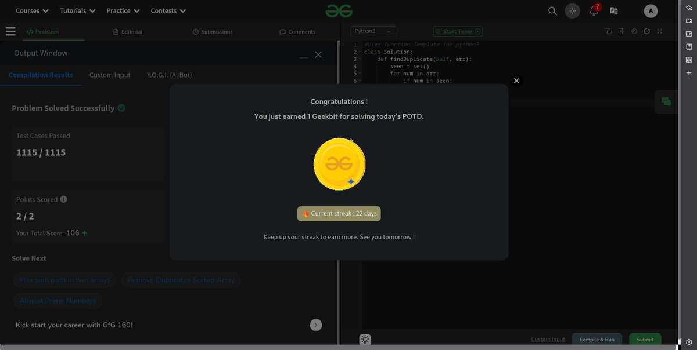
Task: Click the reset code refresh icon
Action: click(x=646, y=31)
